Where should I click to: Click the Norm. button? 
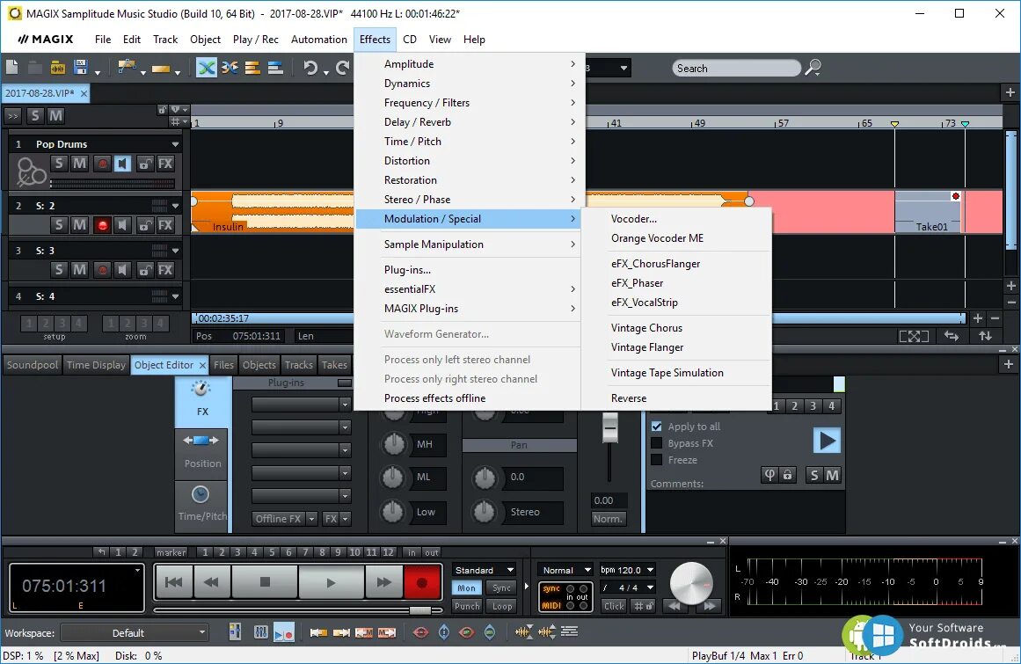pos(608,519)
